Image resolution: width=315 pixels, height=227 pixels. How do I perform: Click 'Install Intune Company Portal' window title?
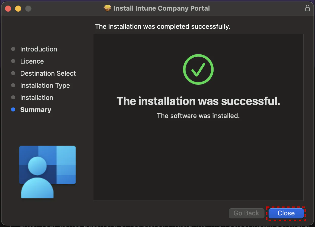point(162,8)
